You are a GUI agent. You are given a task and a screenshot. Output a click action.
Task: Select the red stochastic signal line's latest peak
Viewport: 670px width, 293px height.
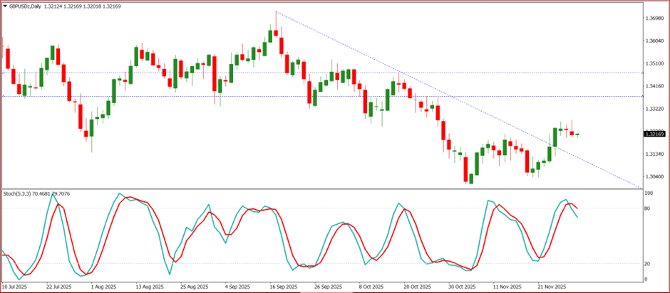(x=571, y=203)
